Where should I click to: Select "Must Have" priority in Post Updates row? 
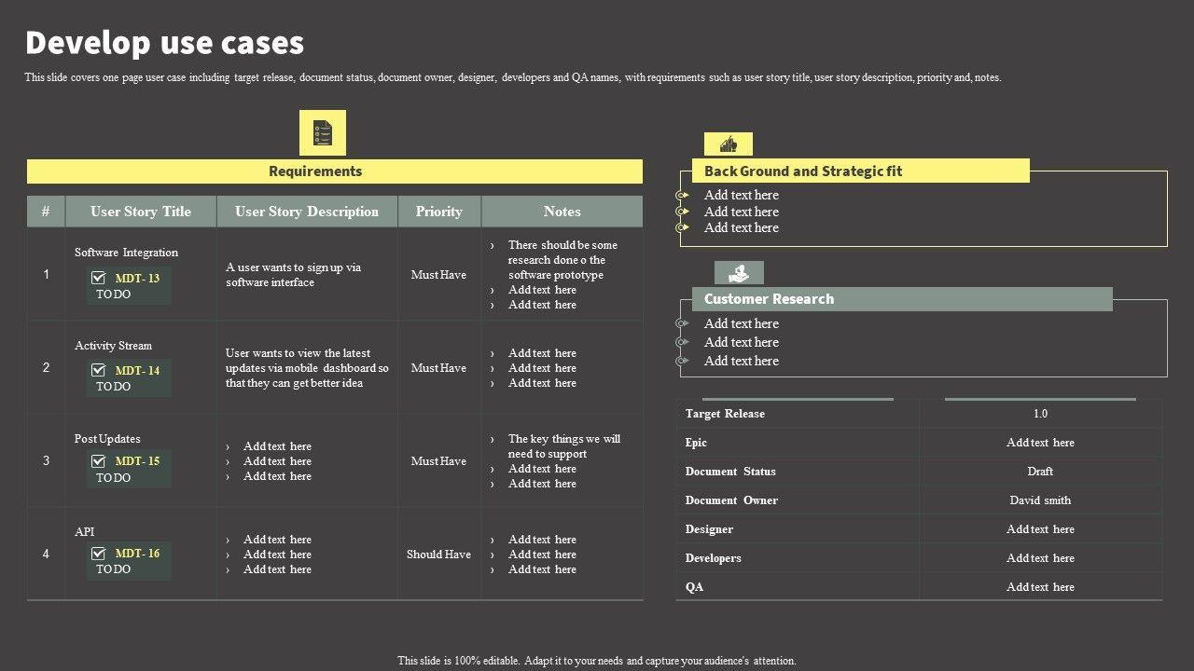pos(438,461)
